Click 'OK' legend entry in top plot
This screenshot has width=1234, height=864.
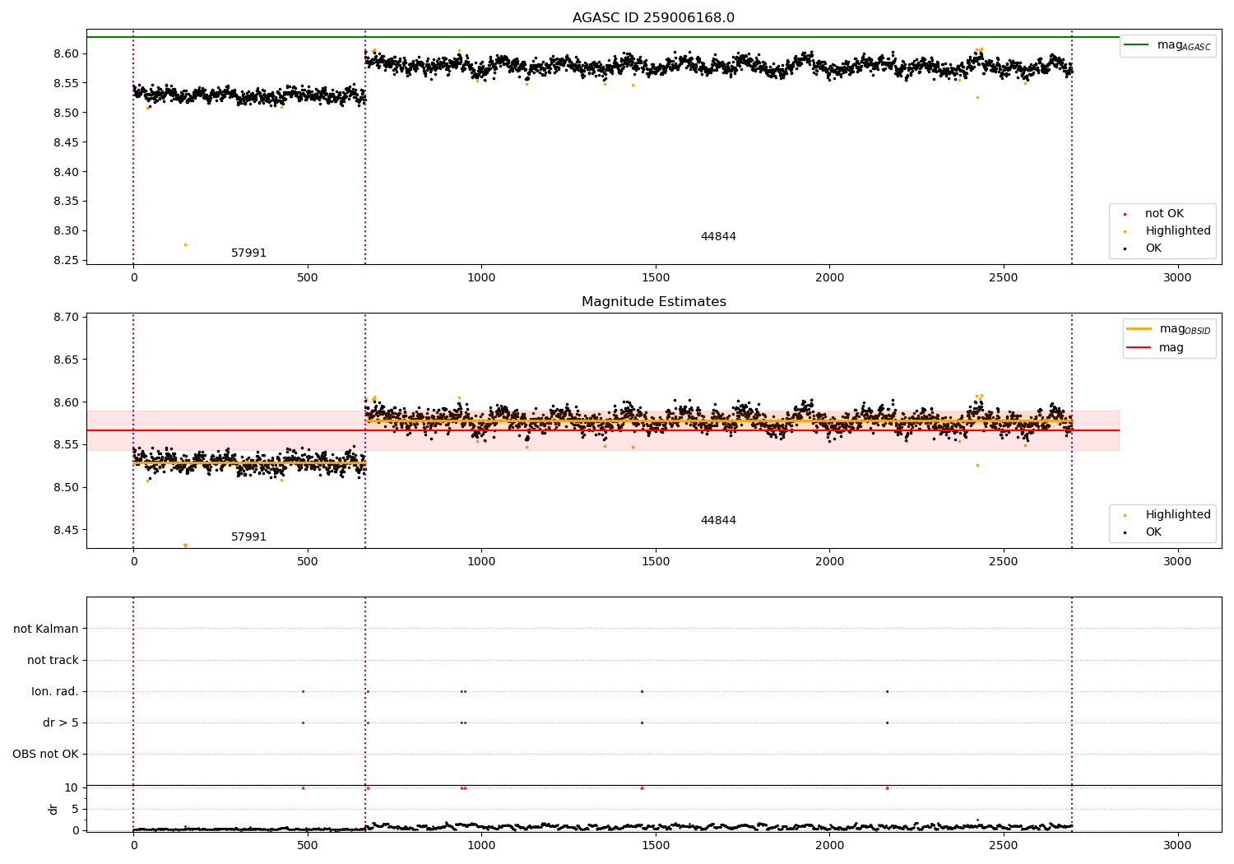click(1144, 249)
